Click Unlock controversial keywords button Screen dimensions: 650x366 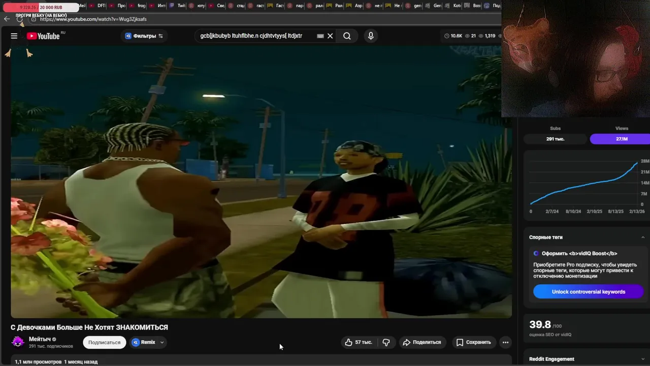pos(589,292)
